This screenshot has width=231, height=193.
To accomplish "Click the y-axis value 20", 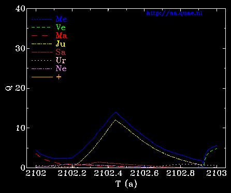I will tap(20, 88).
